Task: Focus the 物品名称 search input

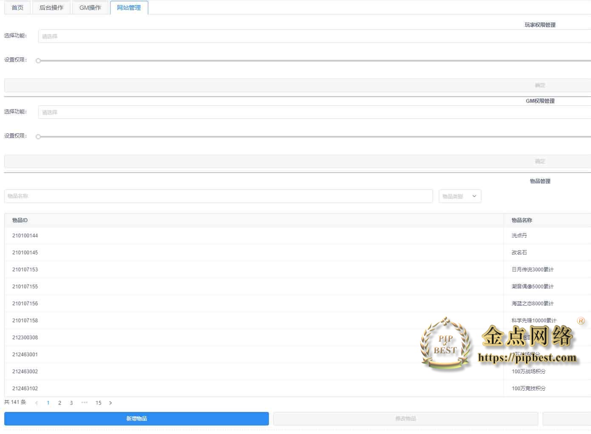Action: [x=218, y=196]
